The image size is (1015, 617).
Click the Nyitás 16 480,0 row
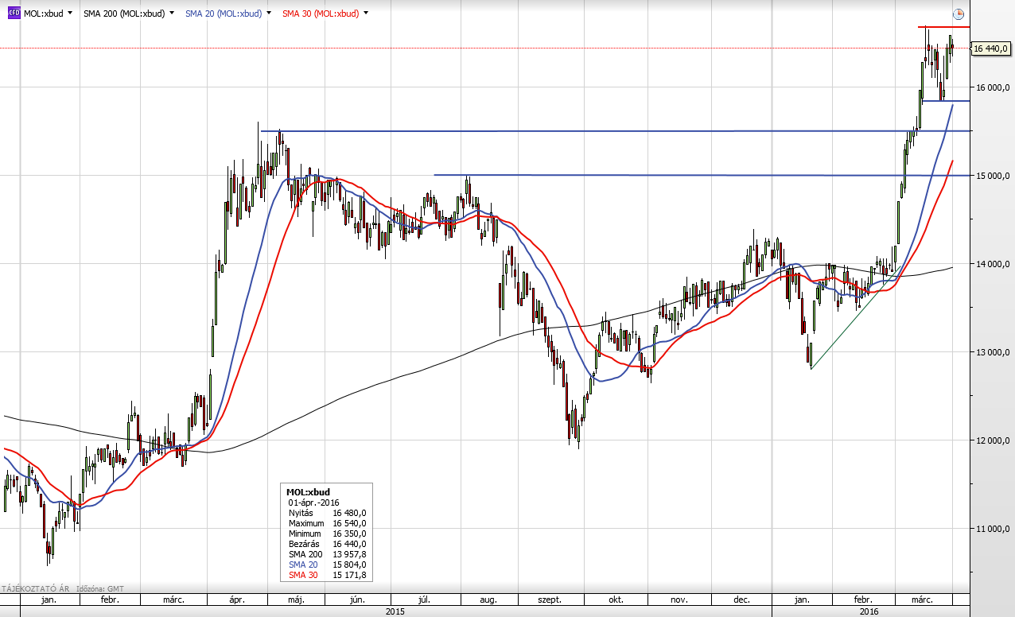click(327, 513)
